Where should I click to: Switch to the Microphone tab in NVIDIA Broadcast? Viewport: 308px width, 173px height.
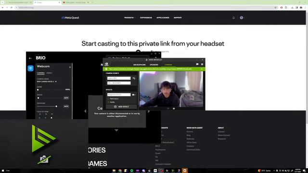tap(139, 65)
